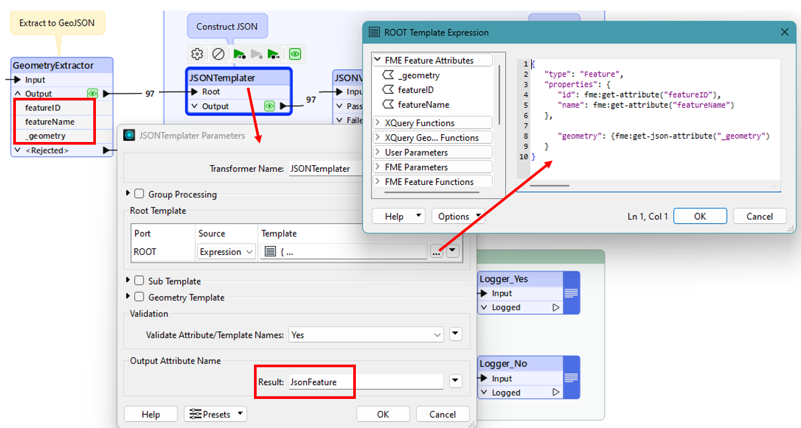Click OK in ROOT Template Expression dialog
Viewport: 801px width, 428px height.
pyautogui.click(x=700, y=216)
